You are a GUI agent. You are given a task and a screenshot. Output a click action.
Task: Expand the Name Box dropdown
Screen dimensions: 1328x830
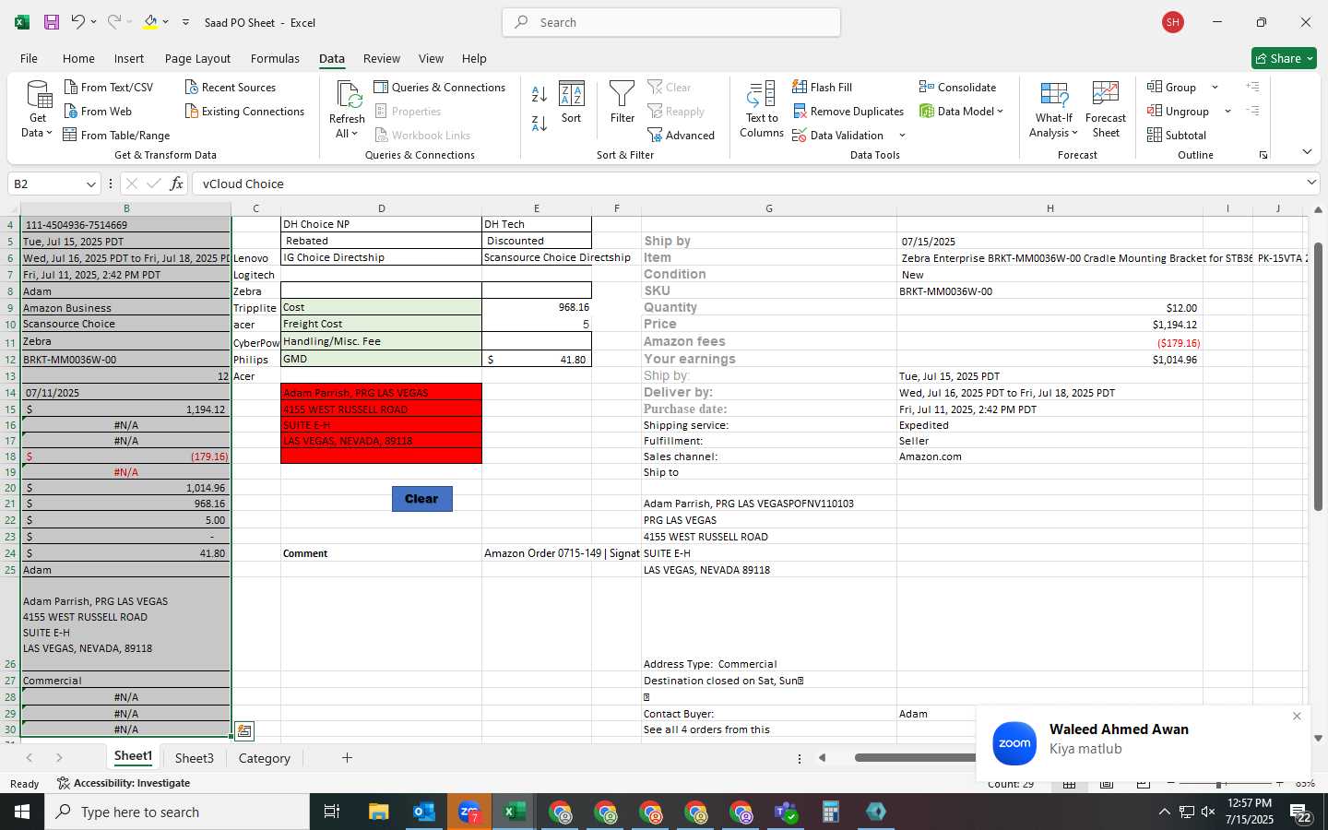(x=90, y=184)
